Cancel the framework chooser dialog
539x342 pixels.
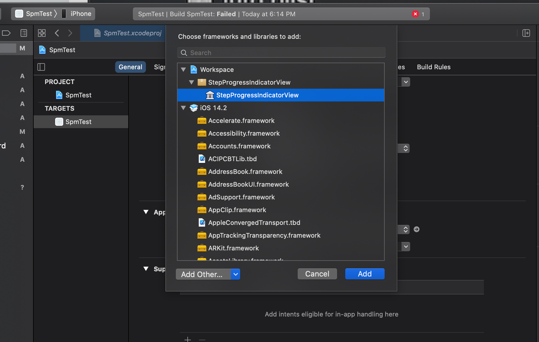[317, 274]
